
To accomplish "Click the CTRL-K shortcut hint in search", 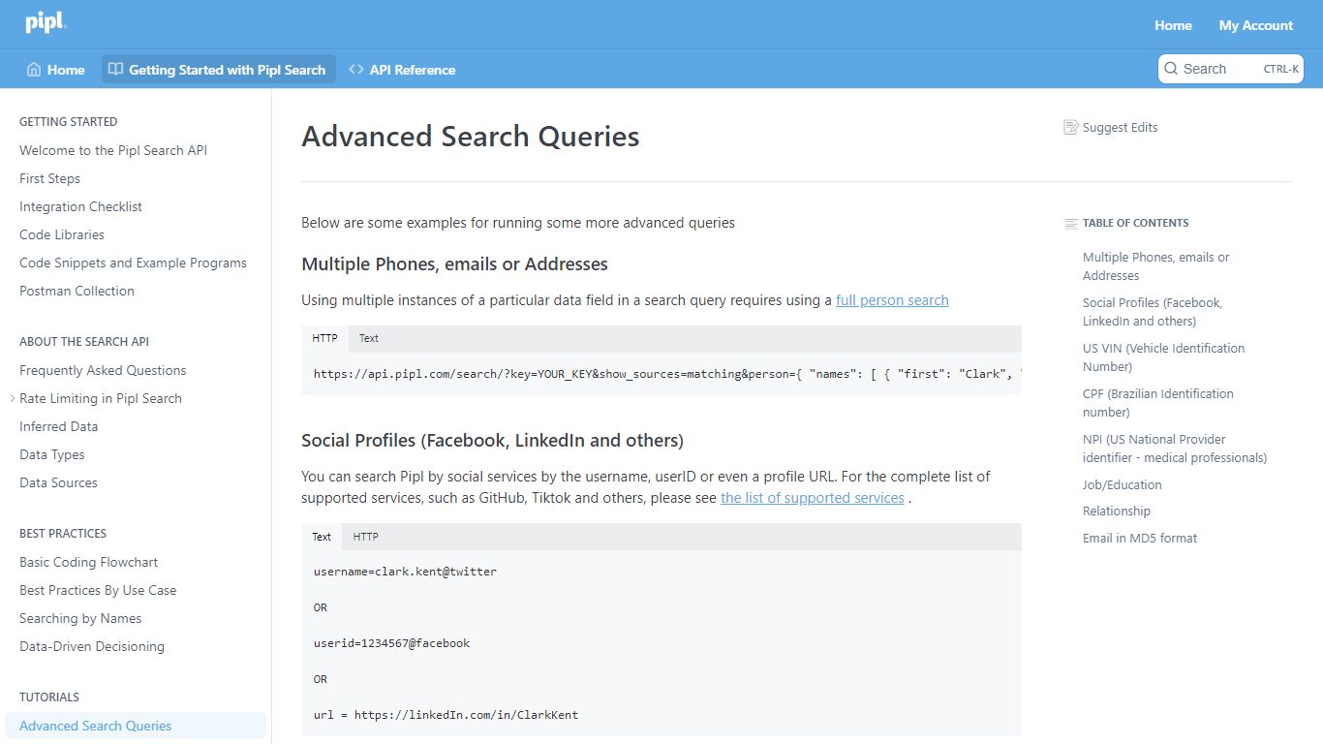I will [x=1280, y=70].
